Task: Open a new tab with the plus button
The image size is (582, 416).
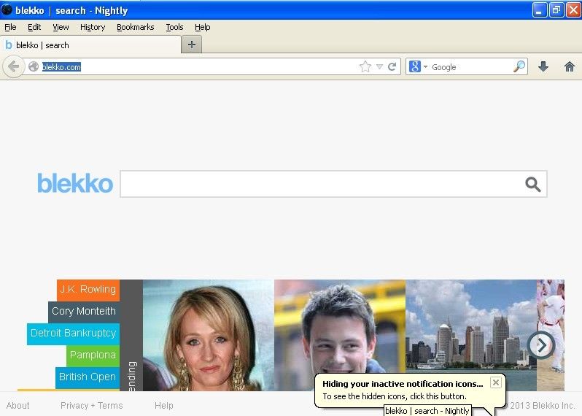Action: (x=192, y=45)
